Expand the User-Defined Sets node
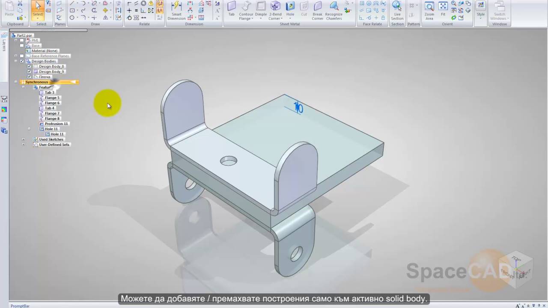 click(x=23, y=145)
